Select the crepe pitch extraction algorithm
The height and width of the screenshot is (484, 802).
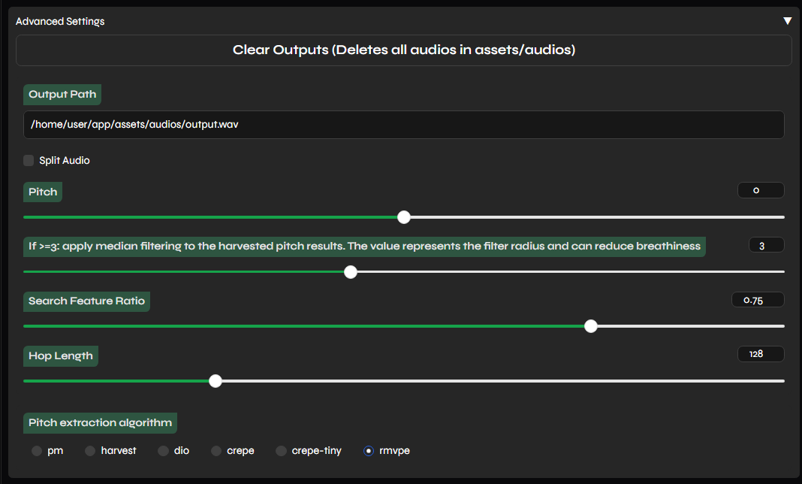tap(216, 451)
